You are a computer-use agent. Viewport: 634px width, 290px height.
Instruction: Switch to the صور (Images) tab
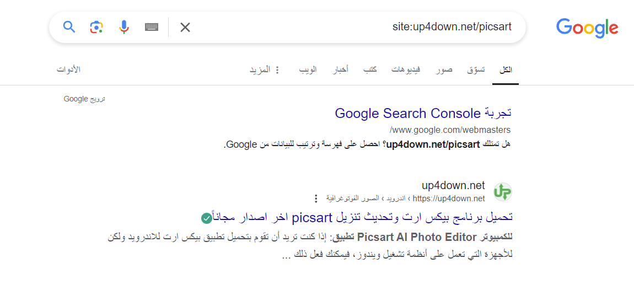[x=444, y=70]
